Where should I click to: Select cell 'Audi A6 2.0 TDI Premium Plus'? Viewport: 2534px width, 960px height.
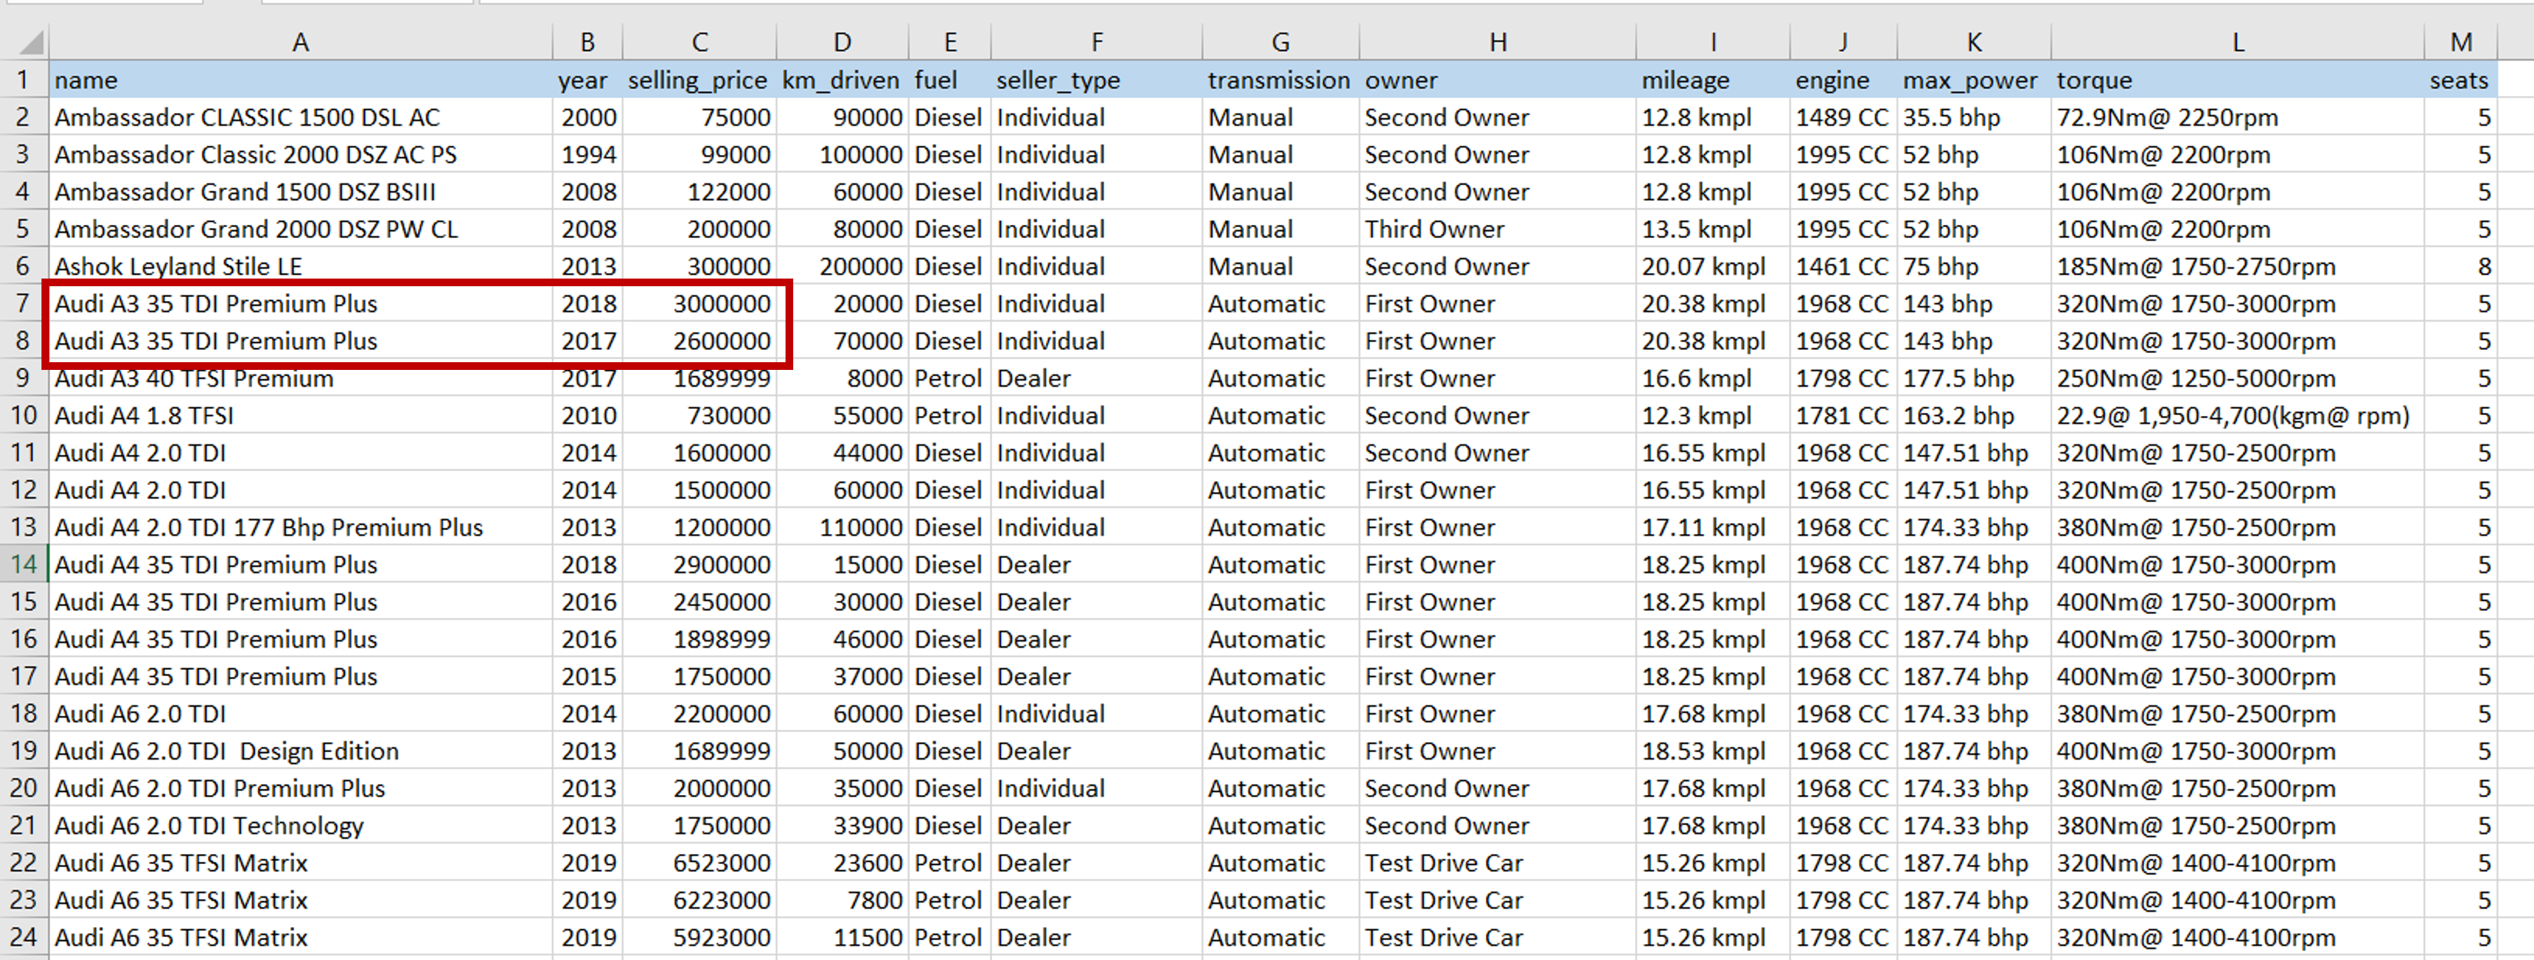click(301, 789)
